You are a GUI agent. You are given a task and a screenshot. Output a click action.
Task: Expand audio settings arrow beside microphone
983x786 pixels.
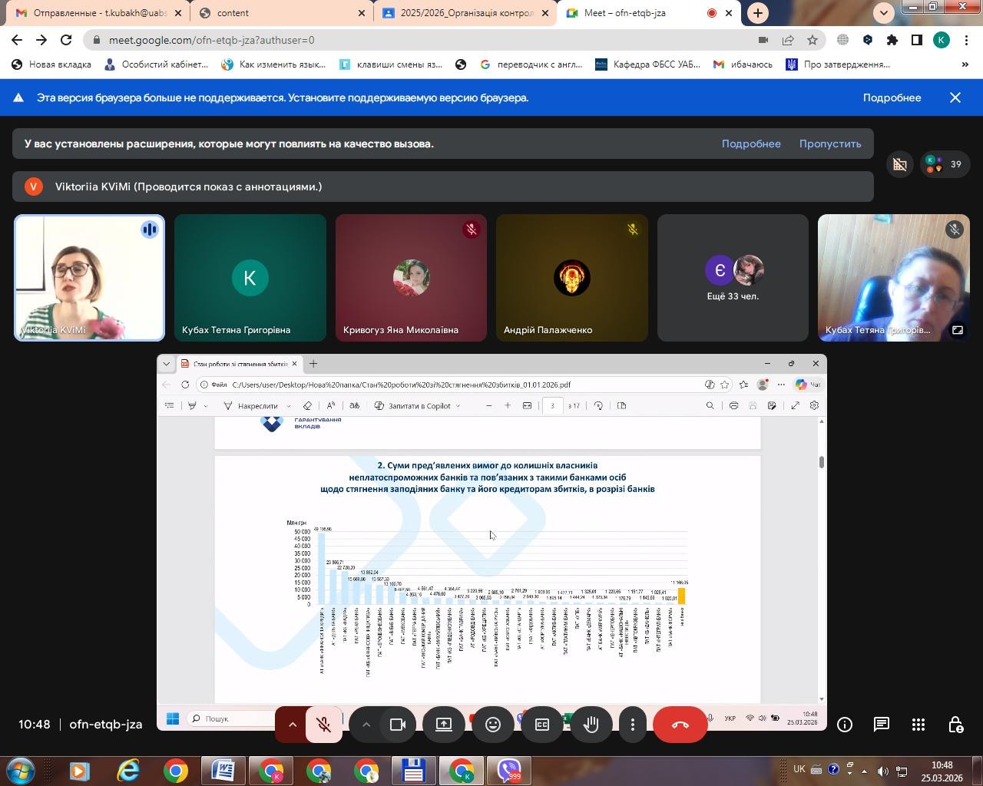coord(293,725)
